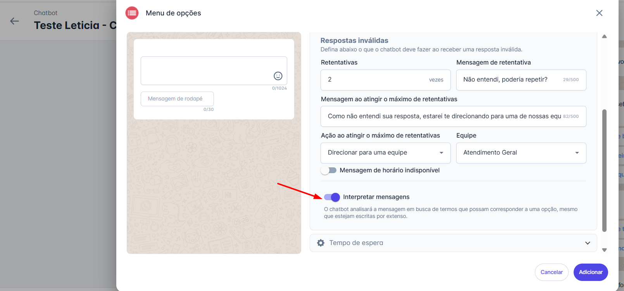Open the Ação ao atingir máximo dropdown
The image size is (624, 291).
coord(385,153)
